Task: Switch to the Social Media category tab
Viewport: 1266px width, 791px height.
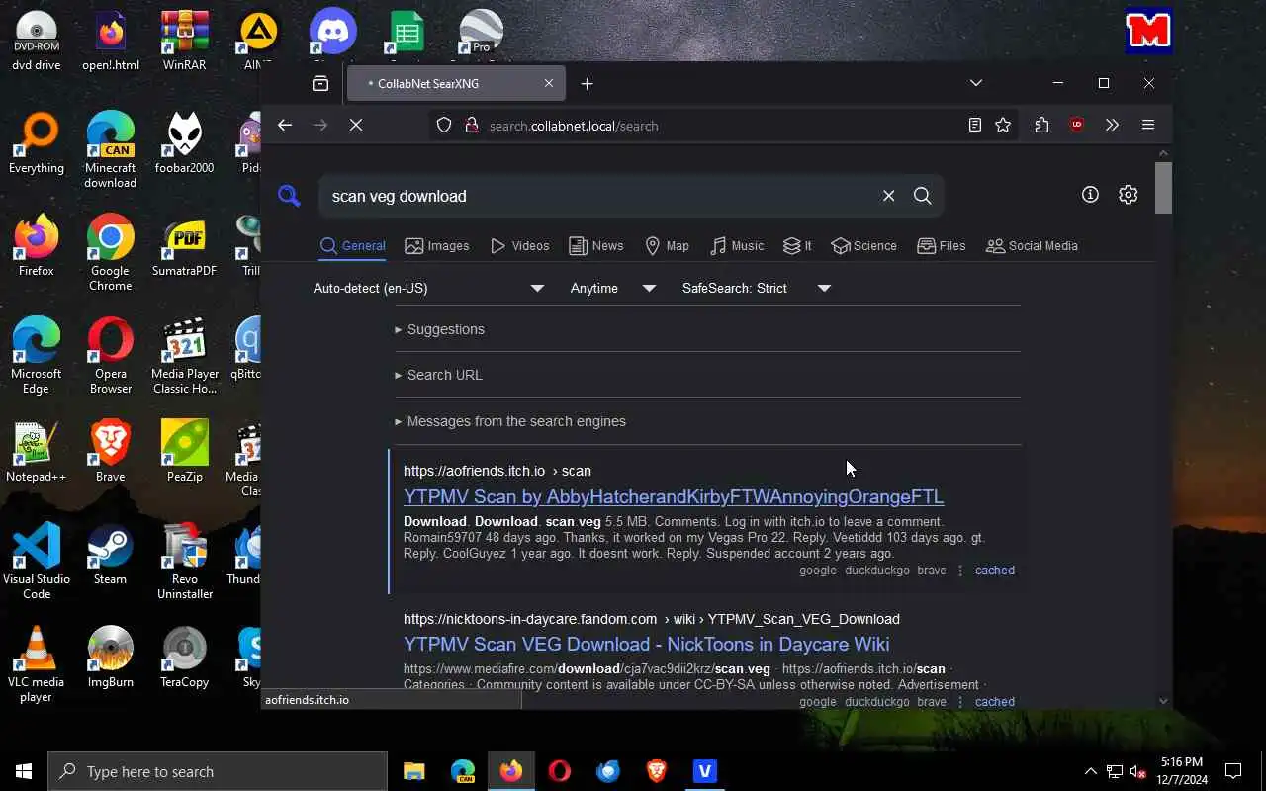Action: click(x=1032, y=246)
